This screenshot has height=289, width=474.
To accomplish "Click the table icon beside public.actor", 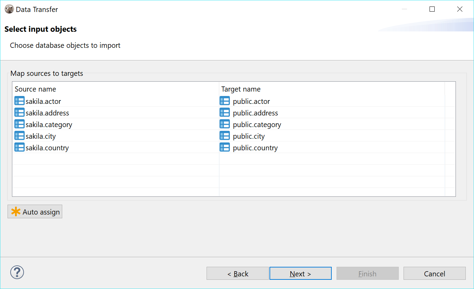I will (225, 101).
